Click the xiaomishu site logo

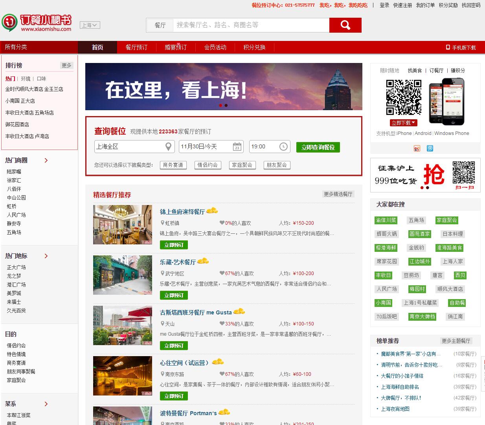(37, 23)
